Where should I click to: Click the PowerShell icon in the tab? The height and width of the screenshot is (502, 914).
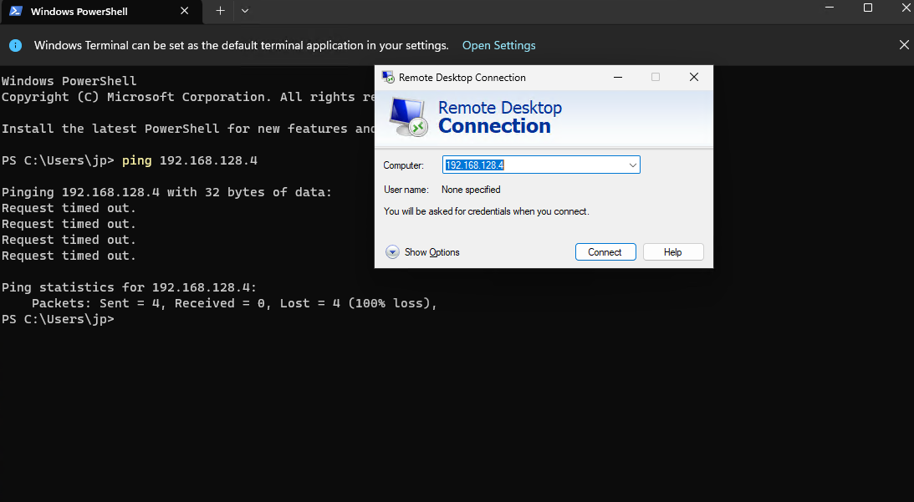(16, 11)
